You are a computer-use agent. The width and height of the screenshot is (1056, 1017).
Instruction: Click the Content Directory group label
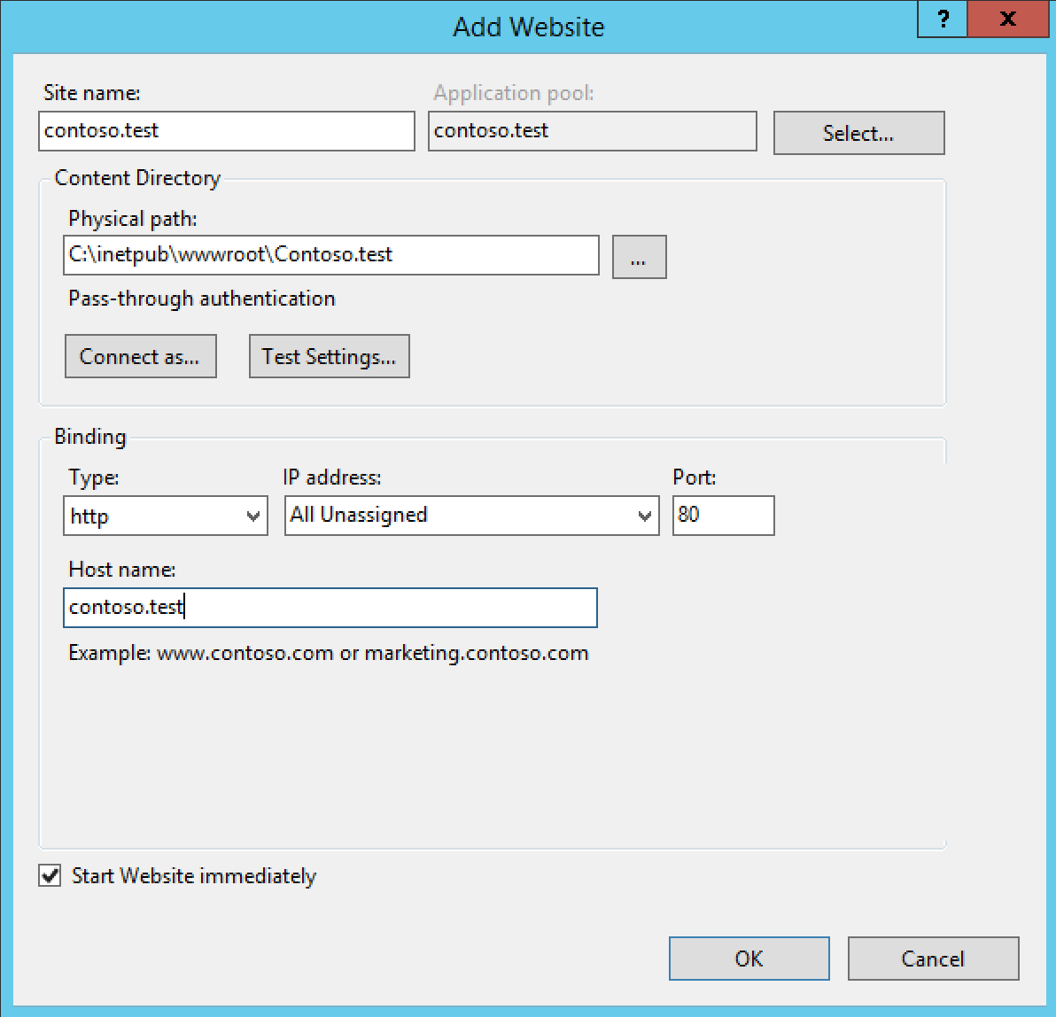(137, 178)
